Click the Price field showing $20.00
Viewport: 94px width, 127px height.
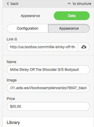pyautogui.click(x=48, y=106)
